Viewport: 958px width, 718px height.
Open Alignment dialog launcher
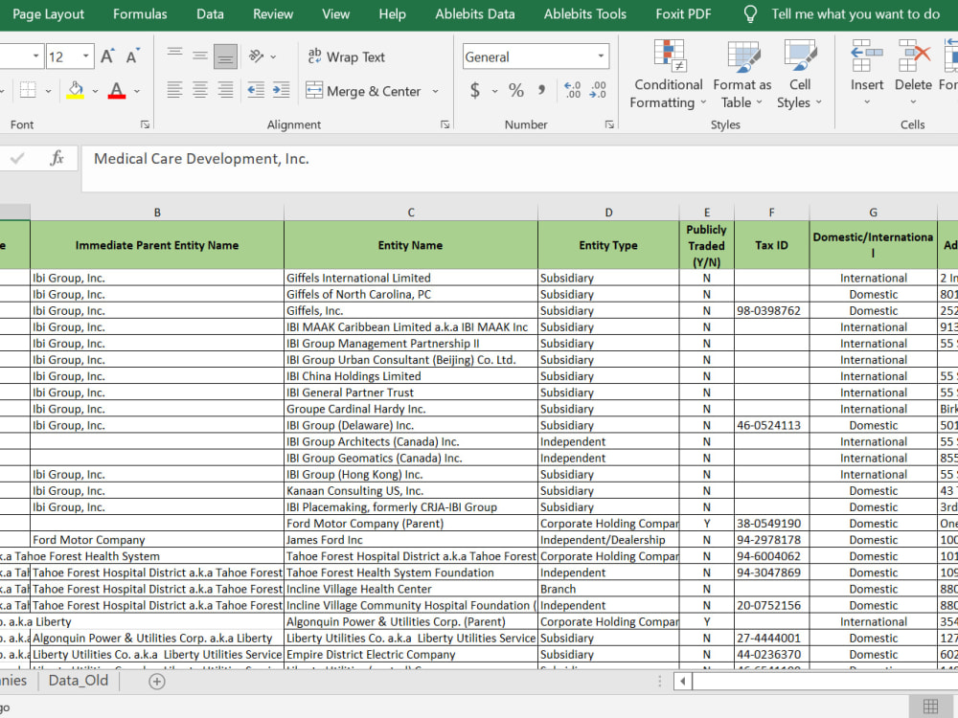(445, 124)
